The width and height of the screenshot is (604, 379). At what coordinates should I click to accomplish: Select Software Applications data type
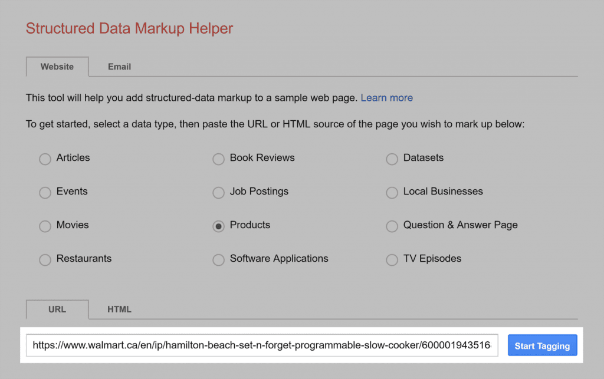point(218,260)
